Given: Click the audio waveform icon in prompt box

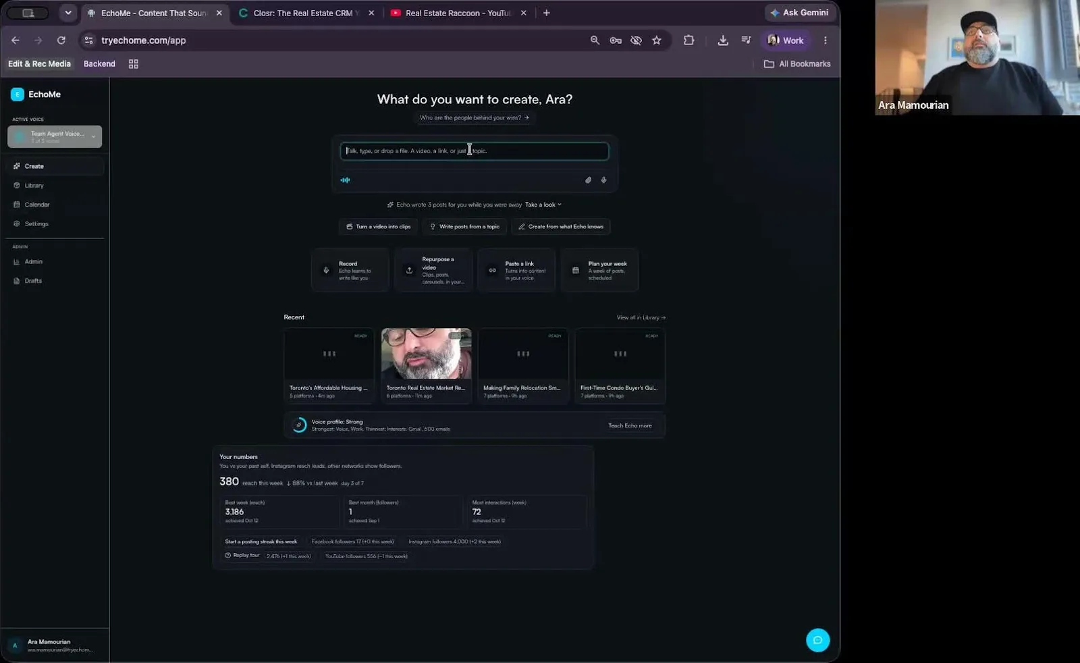Looking at the screenshot, I should coord(345,180).
